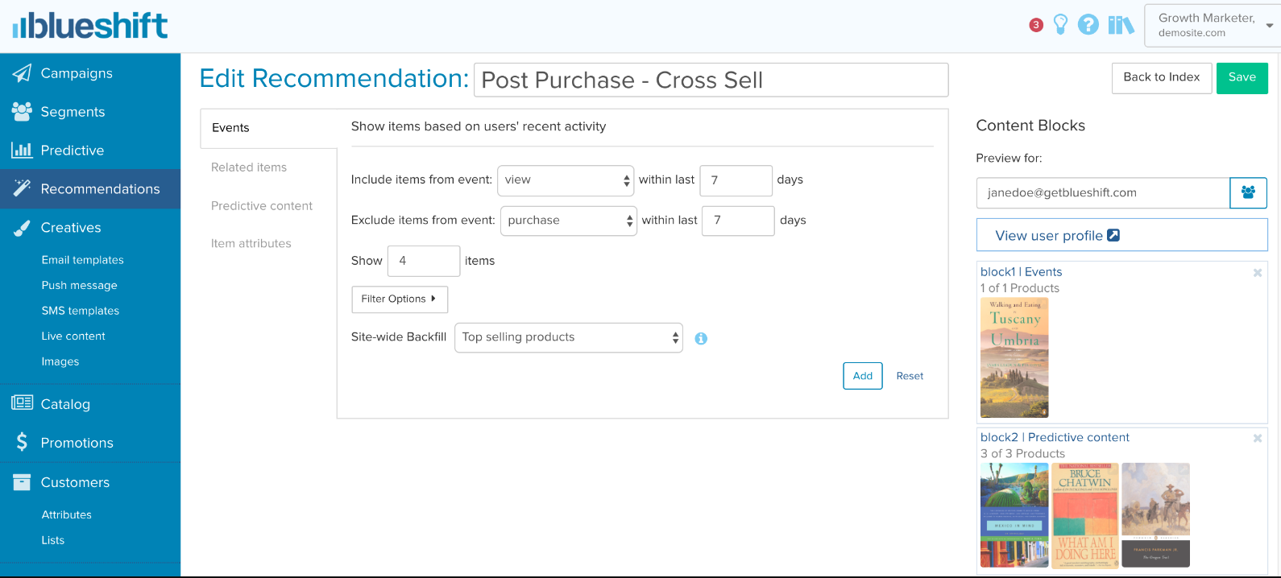Open Campaigns in the sidebar
The width and height of the screenshot is (1281, 578).
(77, 73)
